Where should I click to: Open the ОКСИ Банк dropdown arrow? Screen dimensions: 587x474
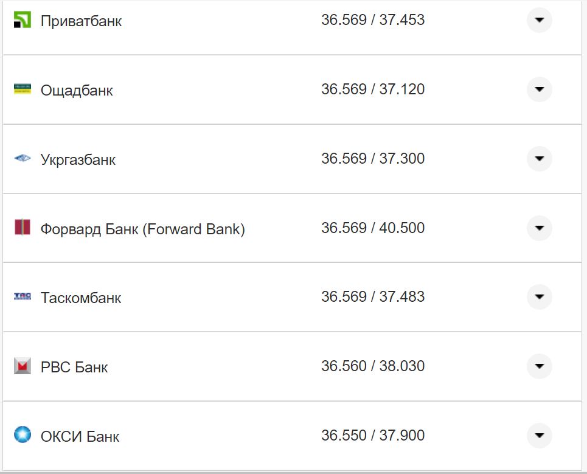tap(539, 435)
